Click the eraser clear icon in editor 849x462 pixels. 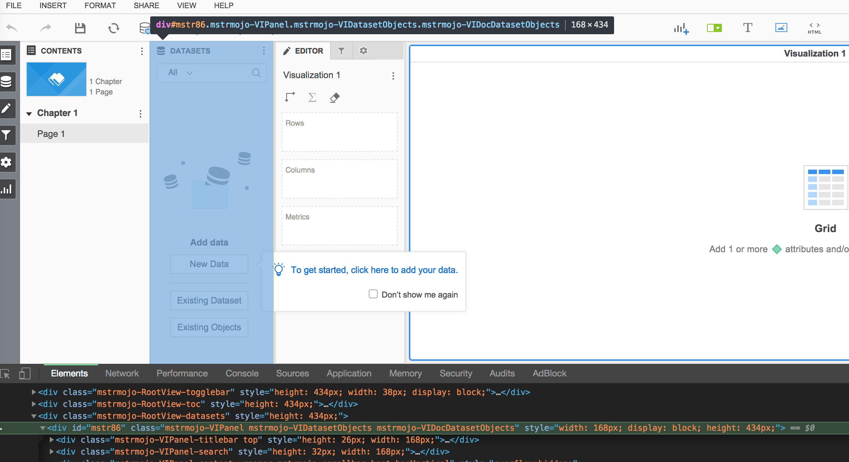click(335, 97)
